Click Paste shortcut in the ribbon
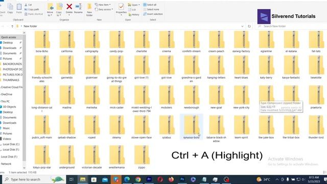The image size is (327, 184). coord(34,14)
